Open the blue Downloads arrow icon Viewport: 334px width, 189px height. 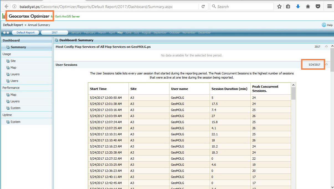tap(298, 6)
